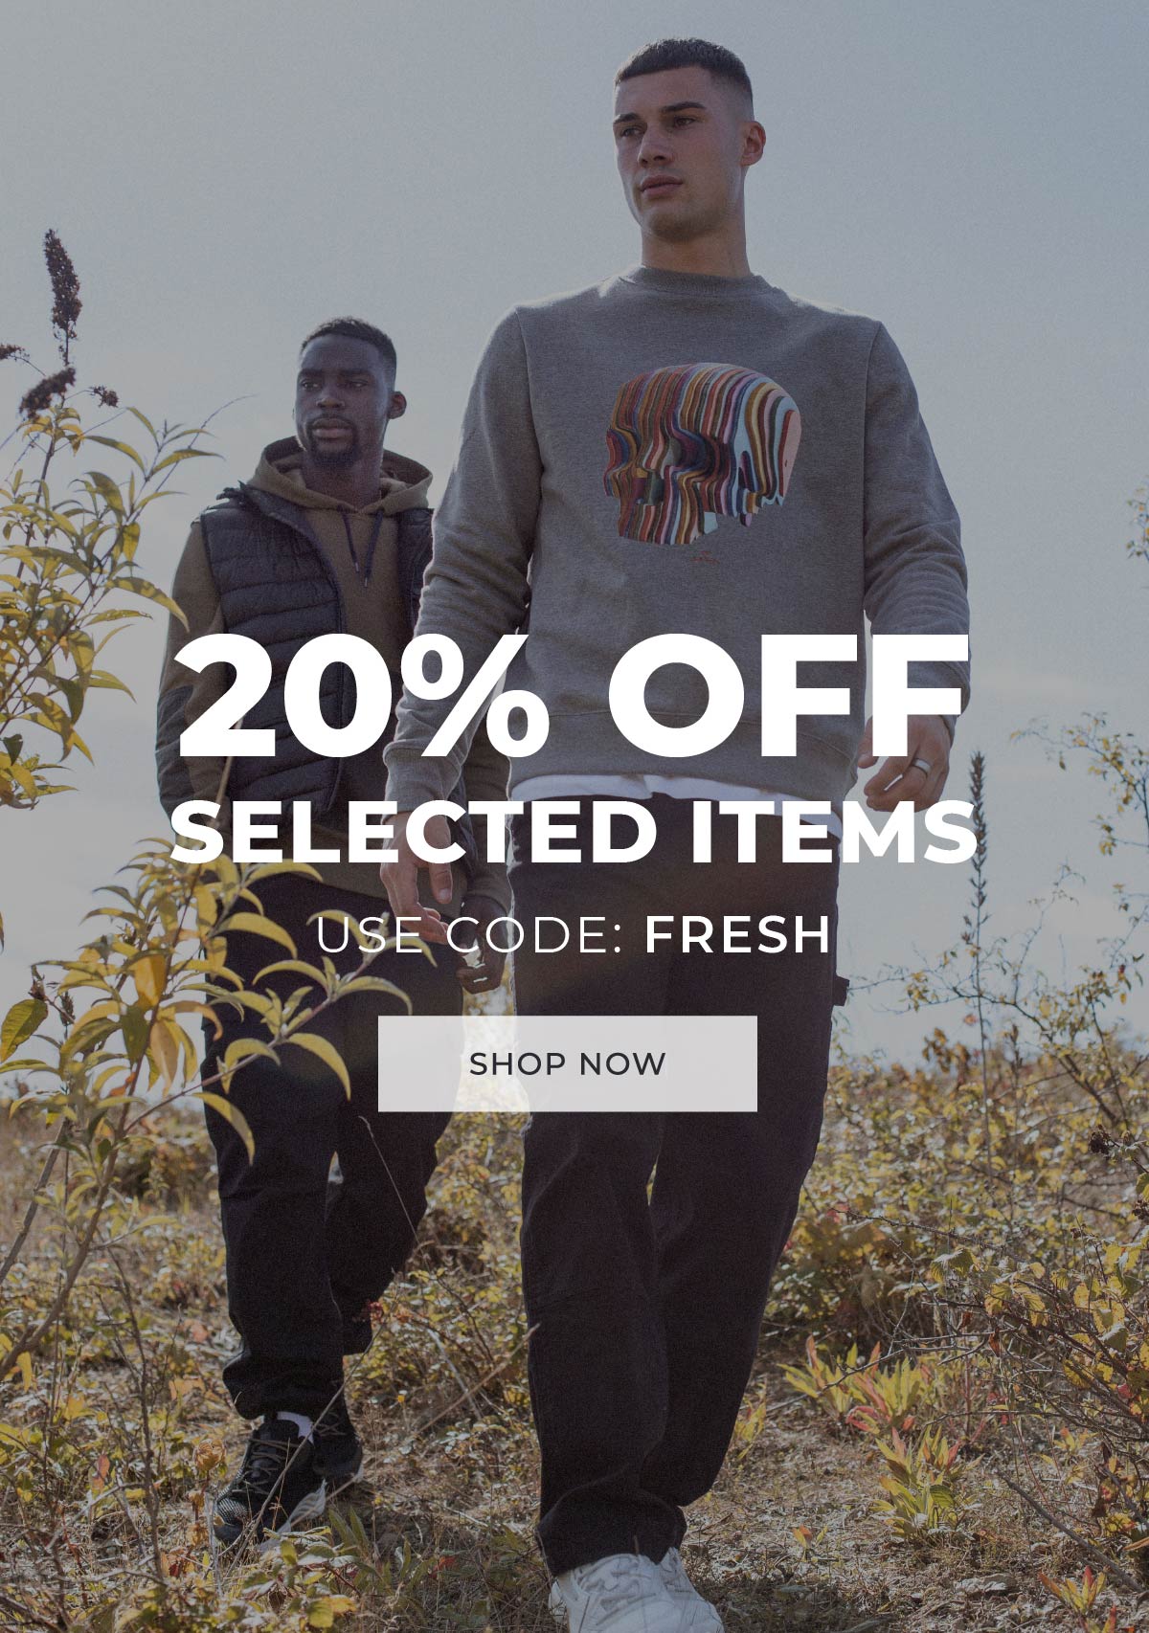
Task: Click the SHOP NOW button
Action: (567, 1063)
